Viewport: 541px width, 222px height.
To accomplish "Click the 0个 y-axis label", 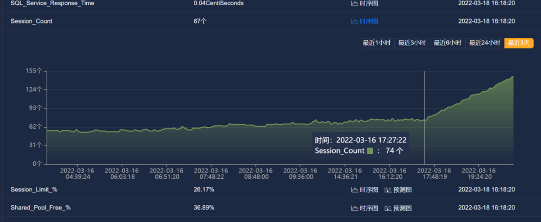I will click(x=37, y=164).
